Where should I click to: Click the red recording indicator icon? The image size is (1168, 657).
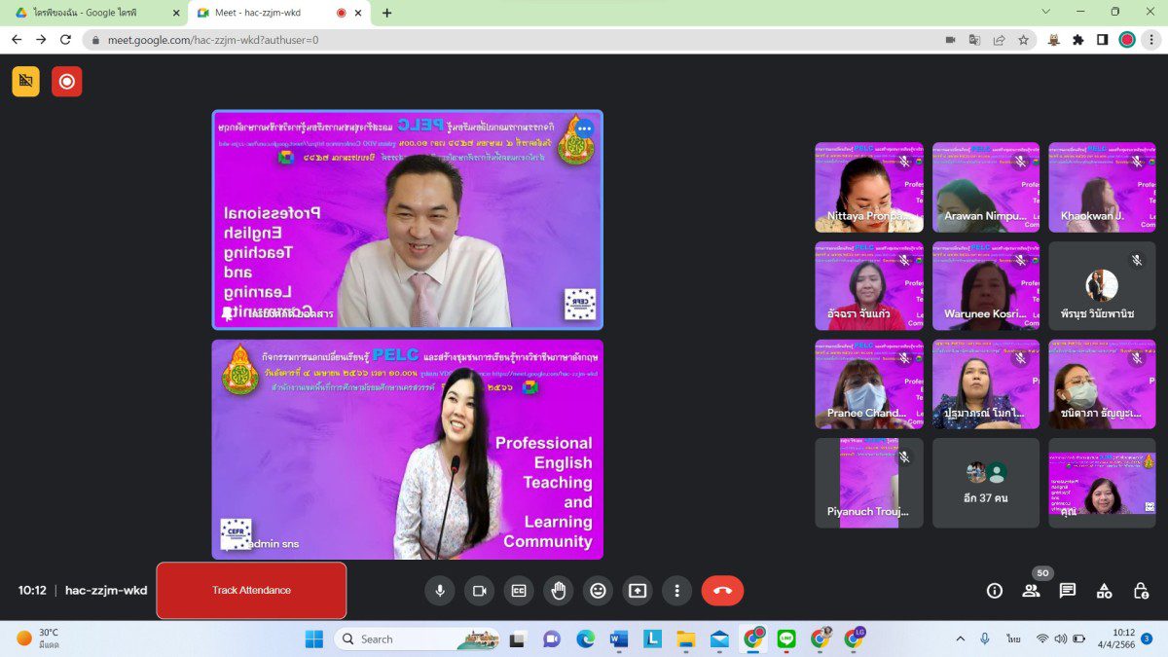[x=67, y=82]
